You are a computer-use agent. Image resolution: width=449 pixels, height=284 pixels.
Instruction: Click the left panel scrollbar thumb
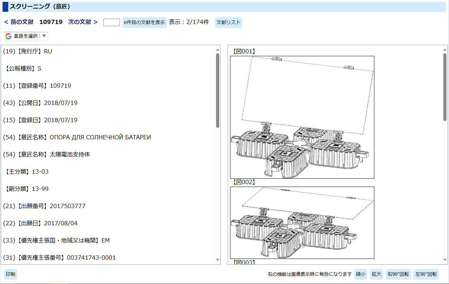tap(218, 90)
